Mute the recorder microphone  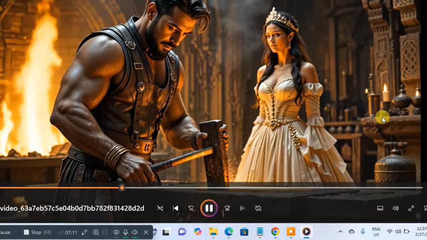click(125, 232)
